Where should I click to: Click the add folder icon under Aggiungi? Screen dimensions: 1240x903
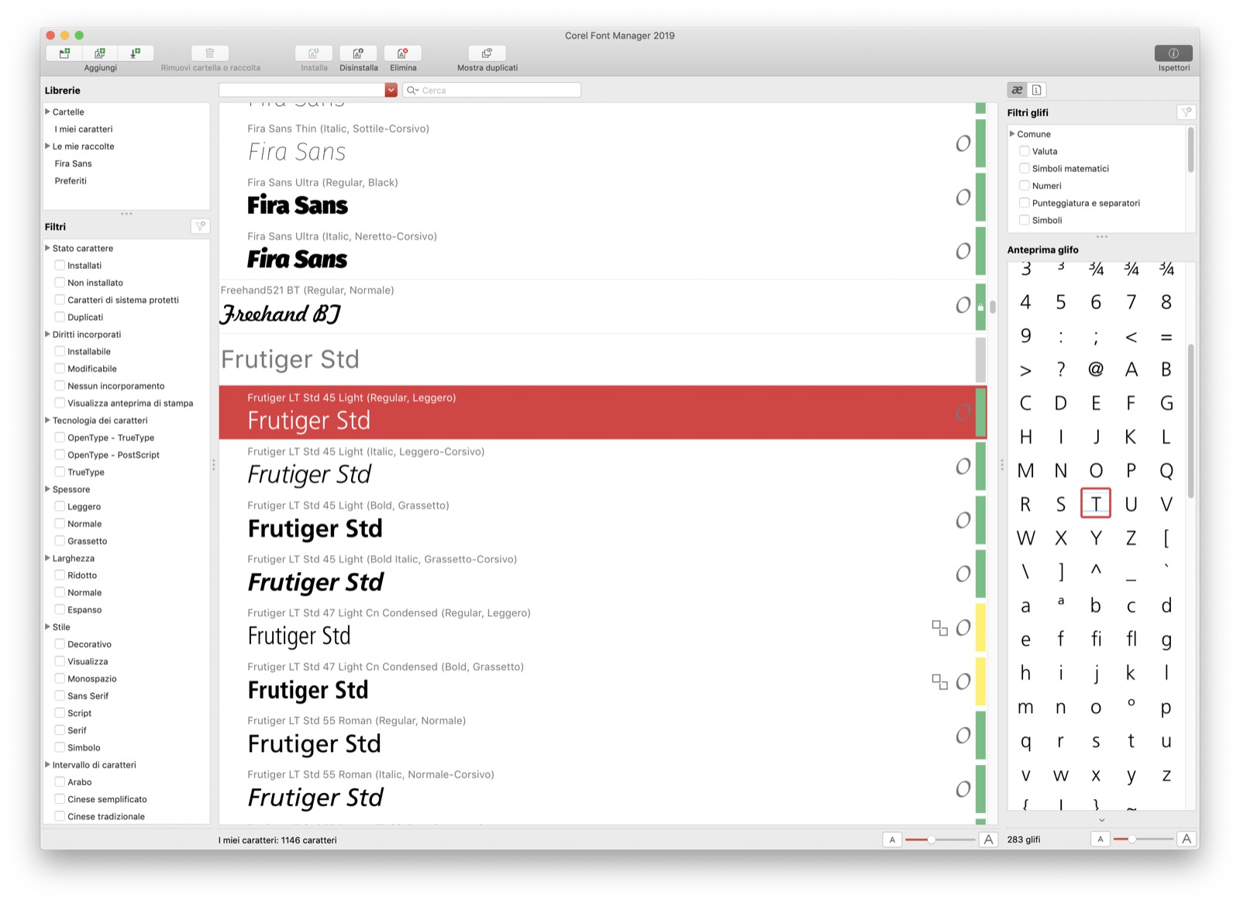pyautogui.click(x=64, y=53)
